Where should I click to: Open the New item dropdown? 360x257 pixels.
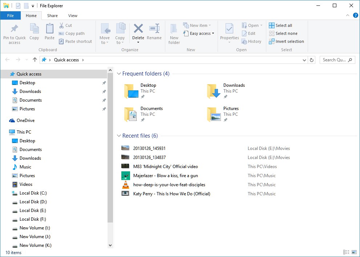click(197, 25)
